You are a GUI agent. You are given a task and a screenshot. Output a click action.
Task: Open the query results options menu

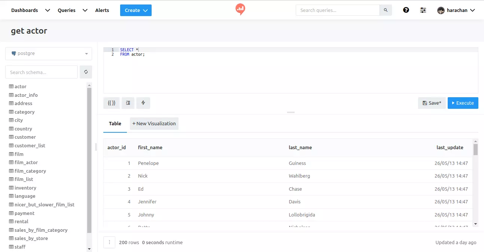click(x=109, y=242)
